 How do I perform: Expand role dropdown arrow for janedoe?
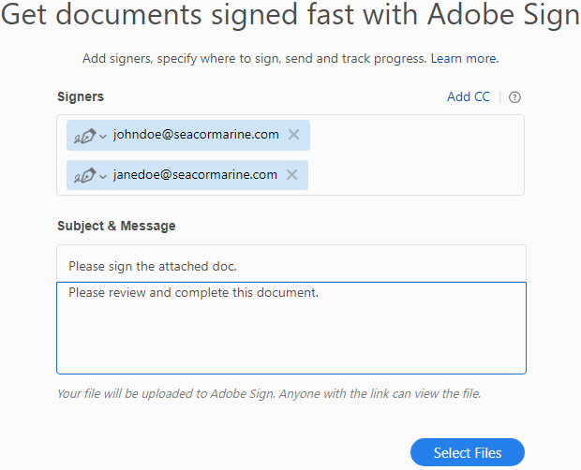(x=103, y=177)
